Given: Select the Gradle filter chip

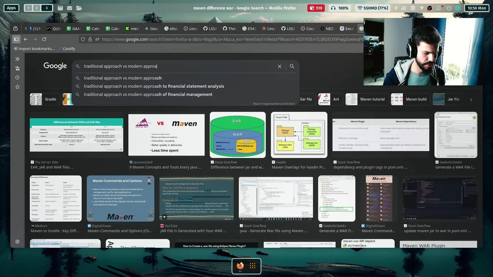Looking at the screenshot, I should [x=45, y=99].
